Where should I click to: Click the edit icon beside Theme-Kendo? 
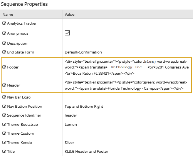click(x=4, y=142)
